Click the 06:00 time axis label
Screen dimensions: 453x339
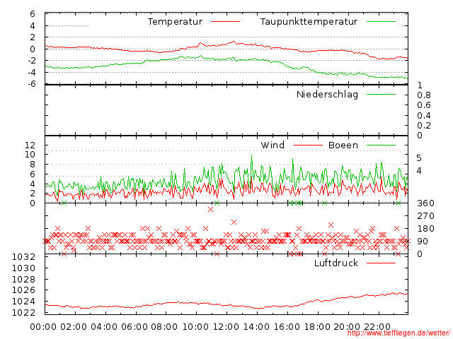[x=134, y=327]
